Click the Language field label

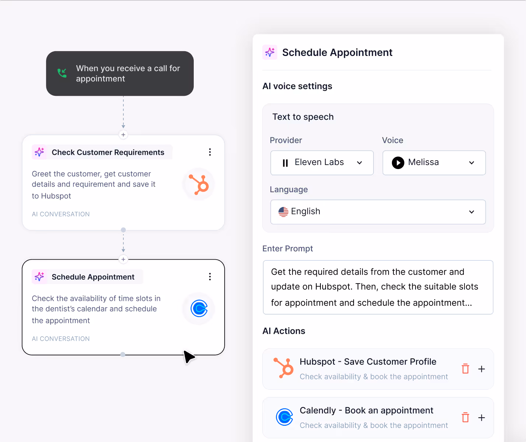[289, 190]
